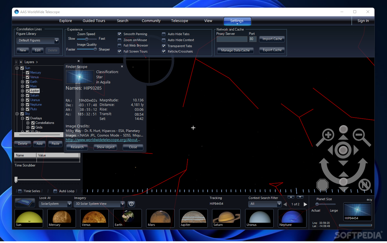Select the Neptune thumbnail
This screenshot has height=243, width=387.
point(292,218)
